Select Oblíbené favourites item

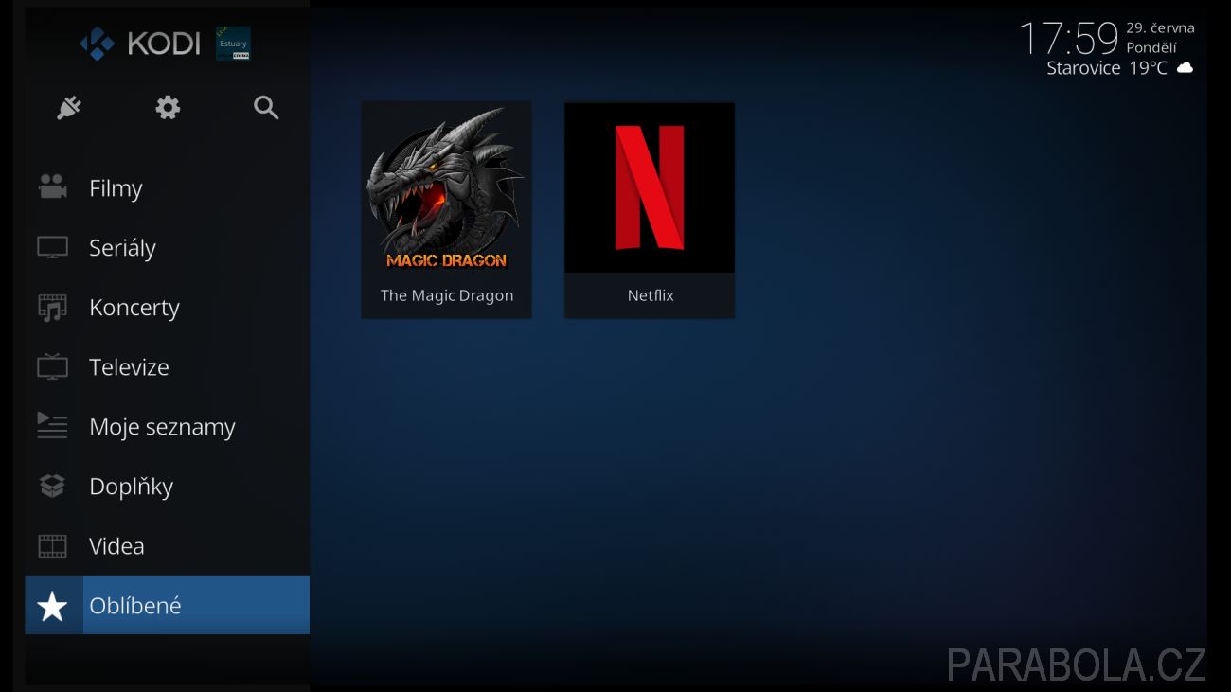pyautogui.click(x=168, y=605)
